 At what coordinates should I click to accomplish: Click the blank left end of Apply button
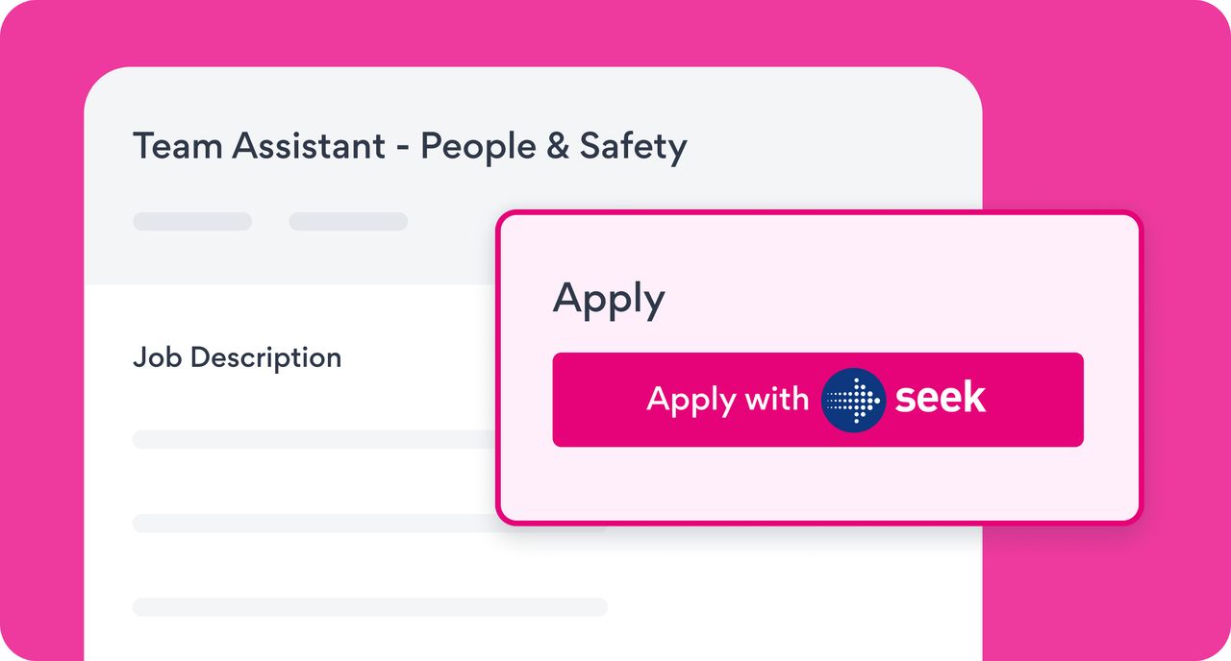click(591, 400)
